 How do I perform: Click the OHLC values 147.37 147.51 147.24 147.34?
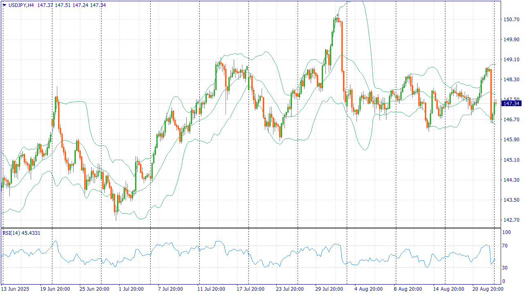[x=71, y=5]
